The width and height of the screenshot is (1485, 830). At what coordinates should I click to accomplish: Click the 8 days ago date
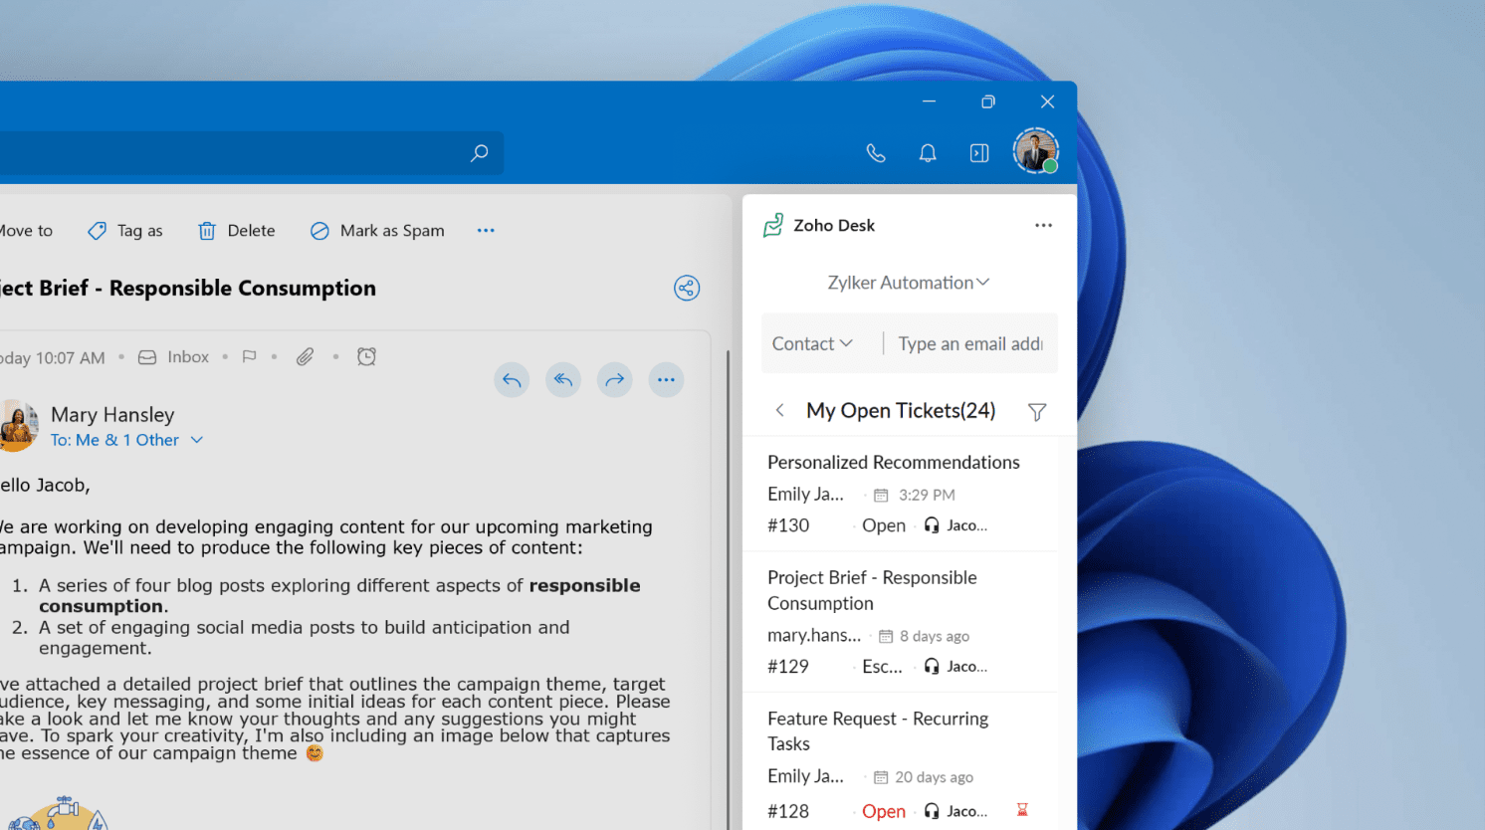tap(935, 636)
